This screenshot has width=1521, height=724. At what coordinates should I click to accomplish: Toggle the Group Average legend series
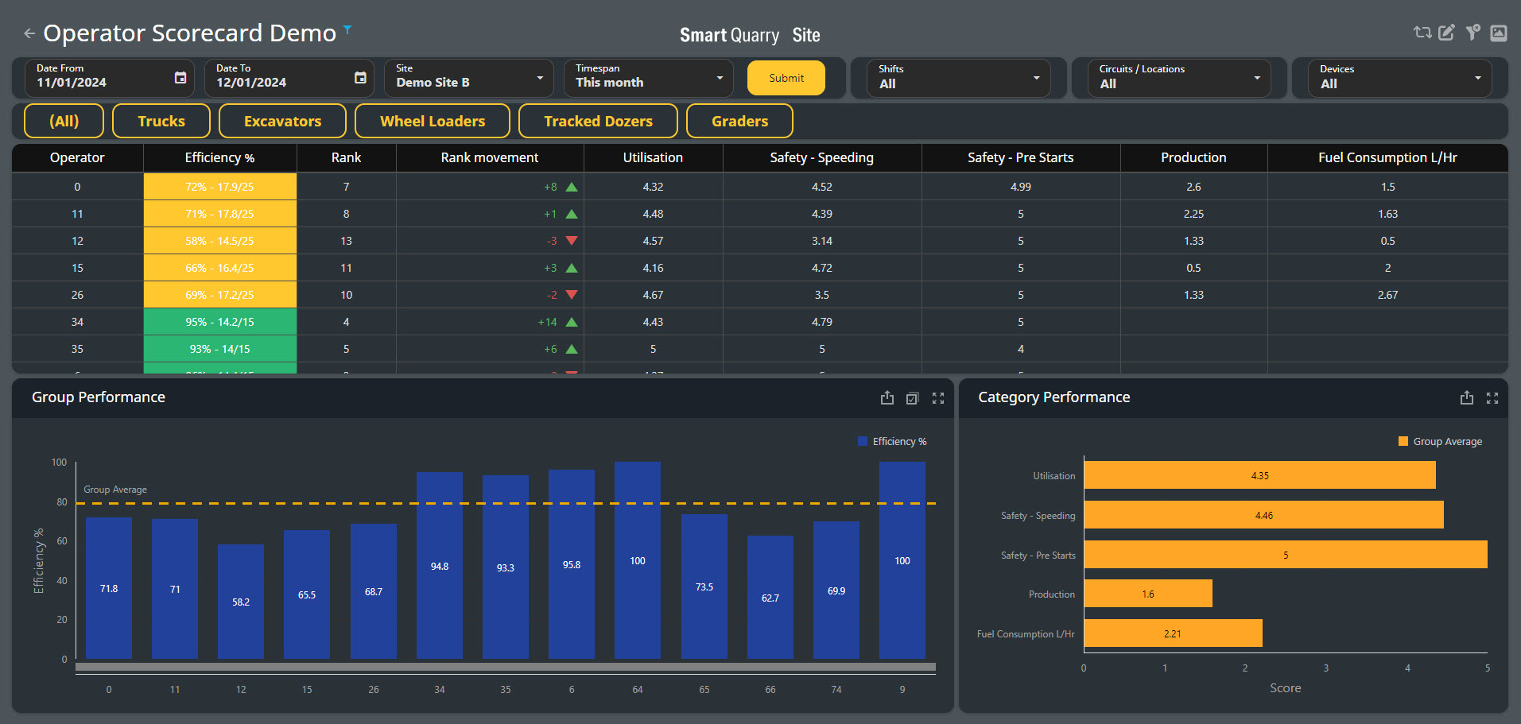[1440, 442]
